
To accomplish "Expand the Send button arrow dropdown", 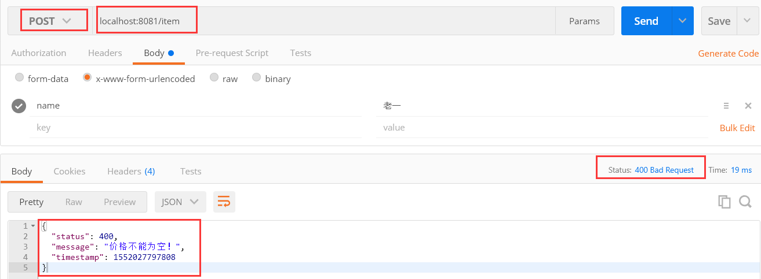I will [x=682, y=21].
